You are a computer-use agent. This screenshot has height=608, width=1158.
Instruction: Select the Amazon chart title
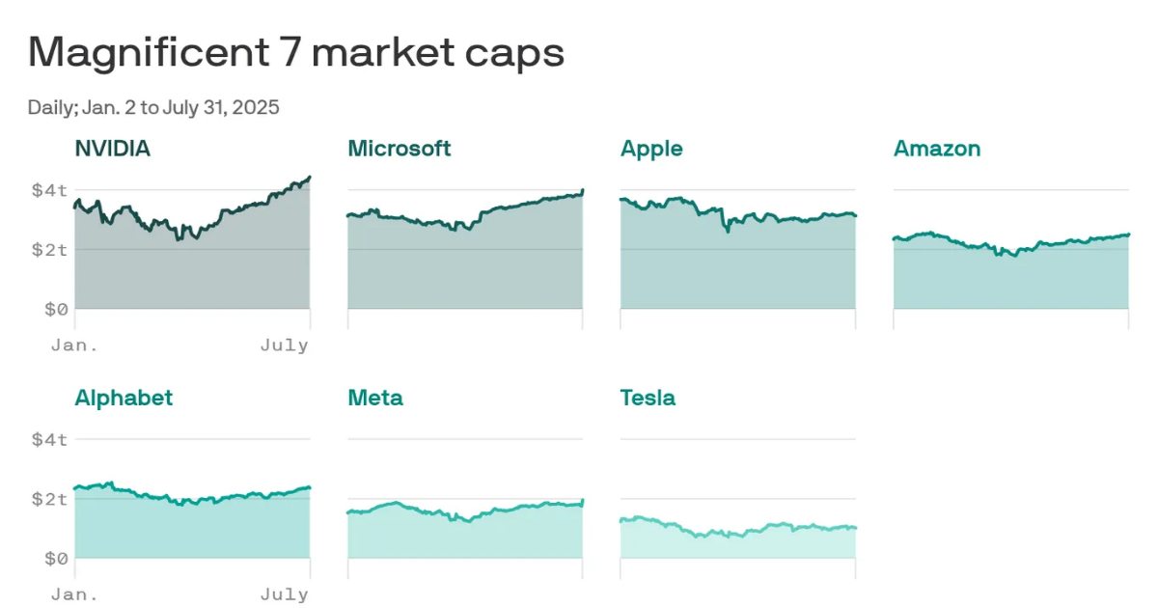[x=936, y=149]
